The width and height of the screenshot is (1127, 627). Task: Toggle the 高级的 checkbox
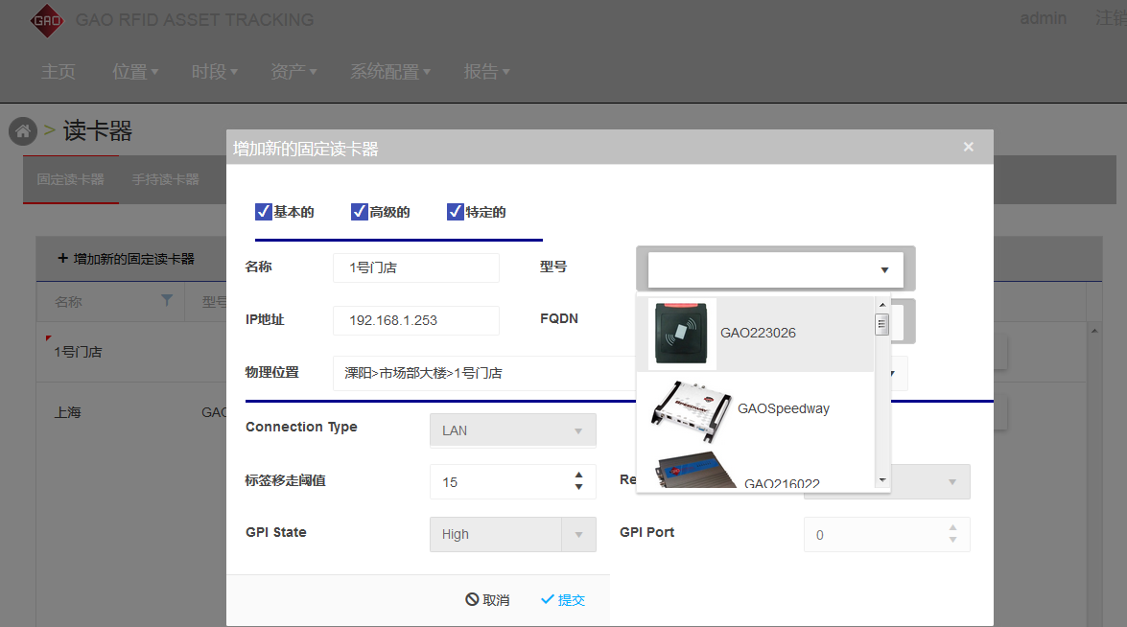(x=360, y=212)
